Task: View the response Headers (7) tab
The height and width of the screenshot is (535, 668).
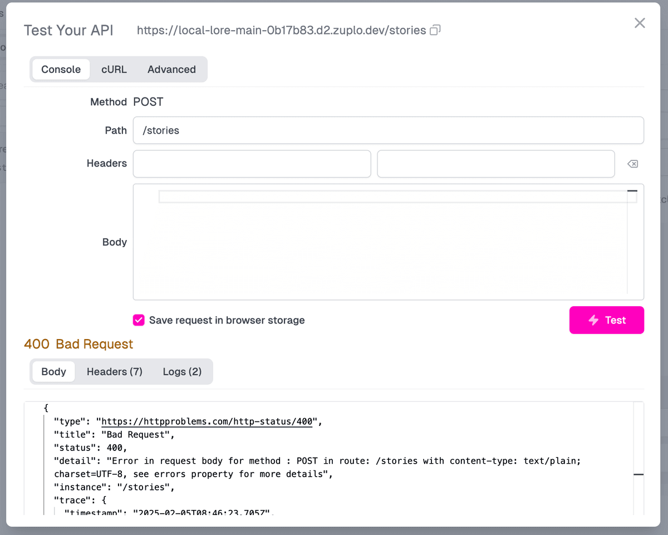Action: tap(114, 371)
